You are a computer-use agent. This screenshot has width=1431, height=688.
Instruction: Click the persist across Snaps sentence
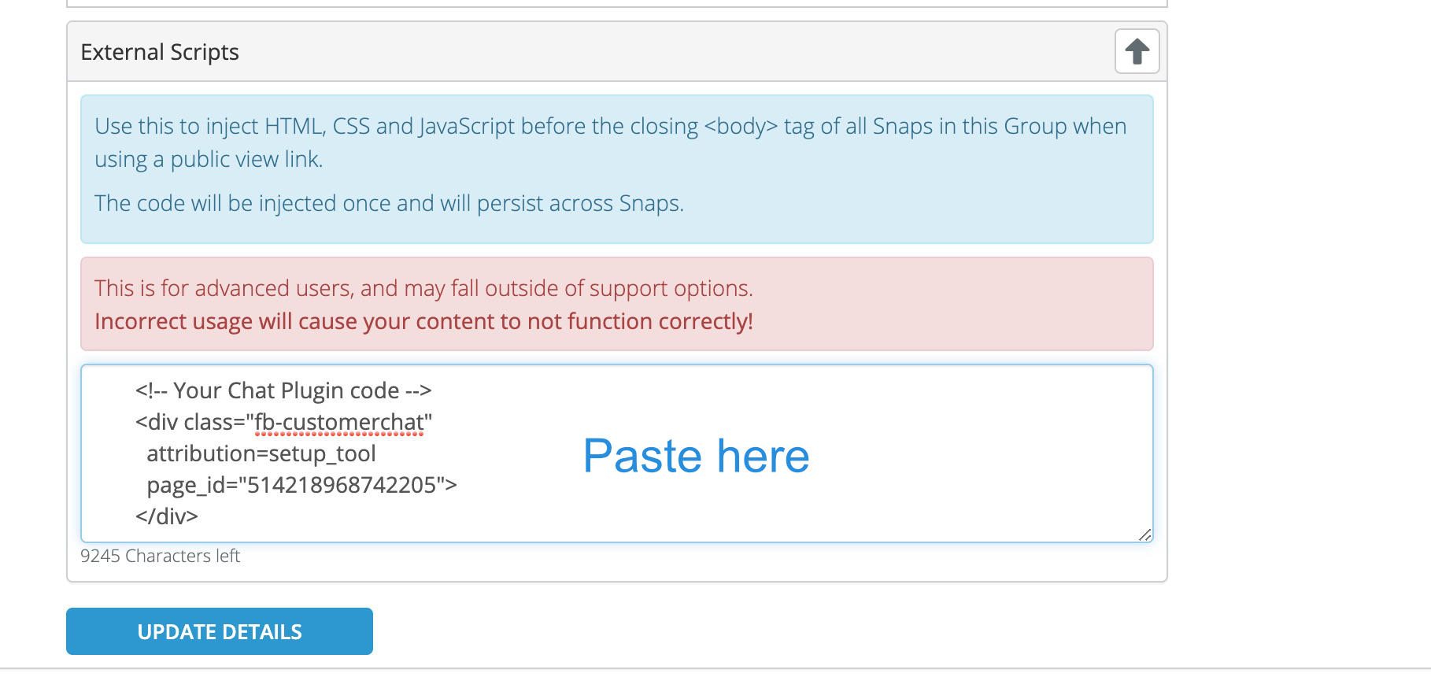click(390, 203)
